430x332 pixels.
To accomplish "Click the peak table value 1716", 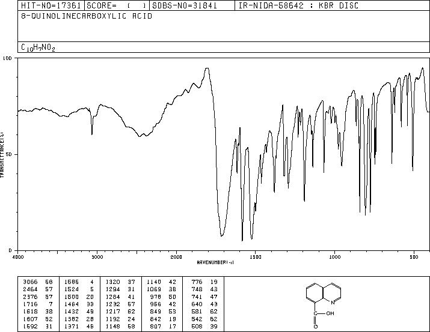I will pyautogui.click(x=30, y=304).
